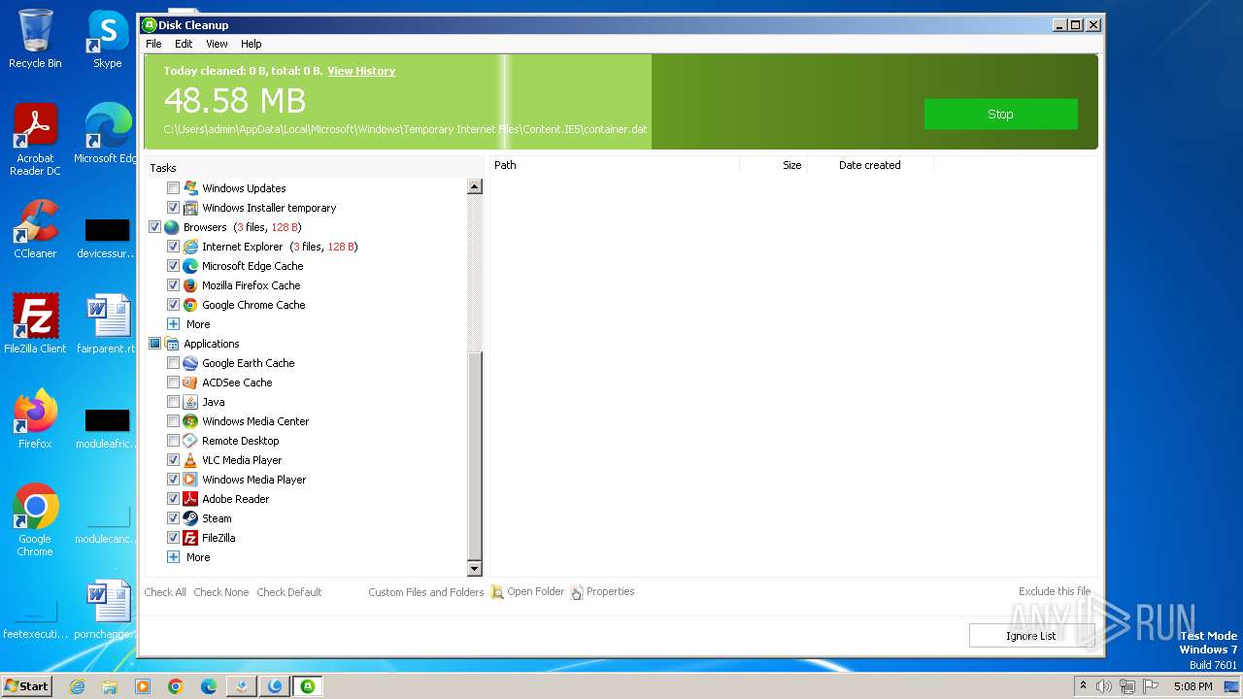Screen dimensions: 1243x699
Task: Click the Internet Explorer icon in tree
Action: [190, 247]
